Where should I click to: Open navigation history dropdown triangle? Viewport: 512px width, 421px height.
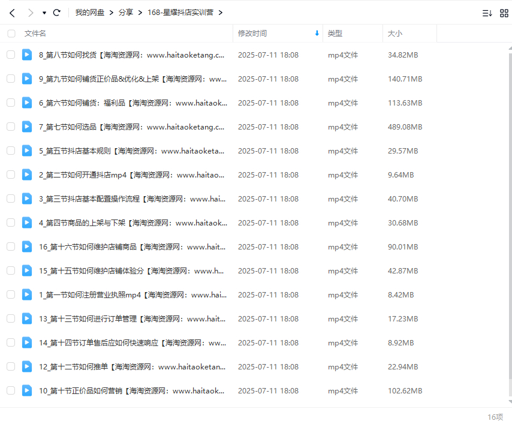click(x=44, y=13)
